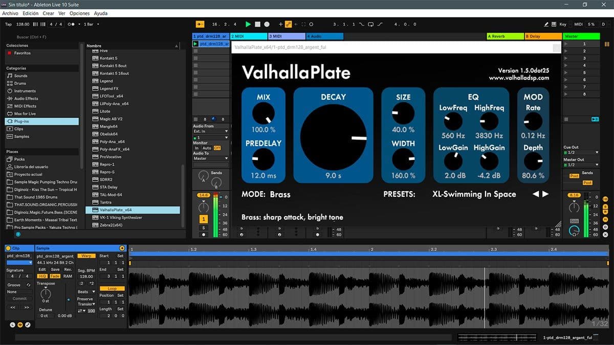Open the Edición menu

pyautogui.click(x=30, y=13)
